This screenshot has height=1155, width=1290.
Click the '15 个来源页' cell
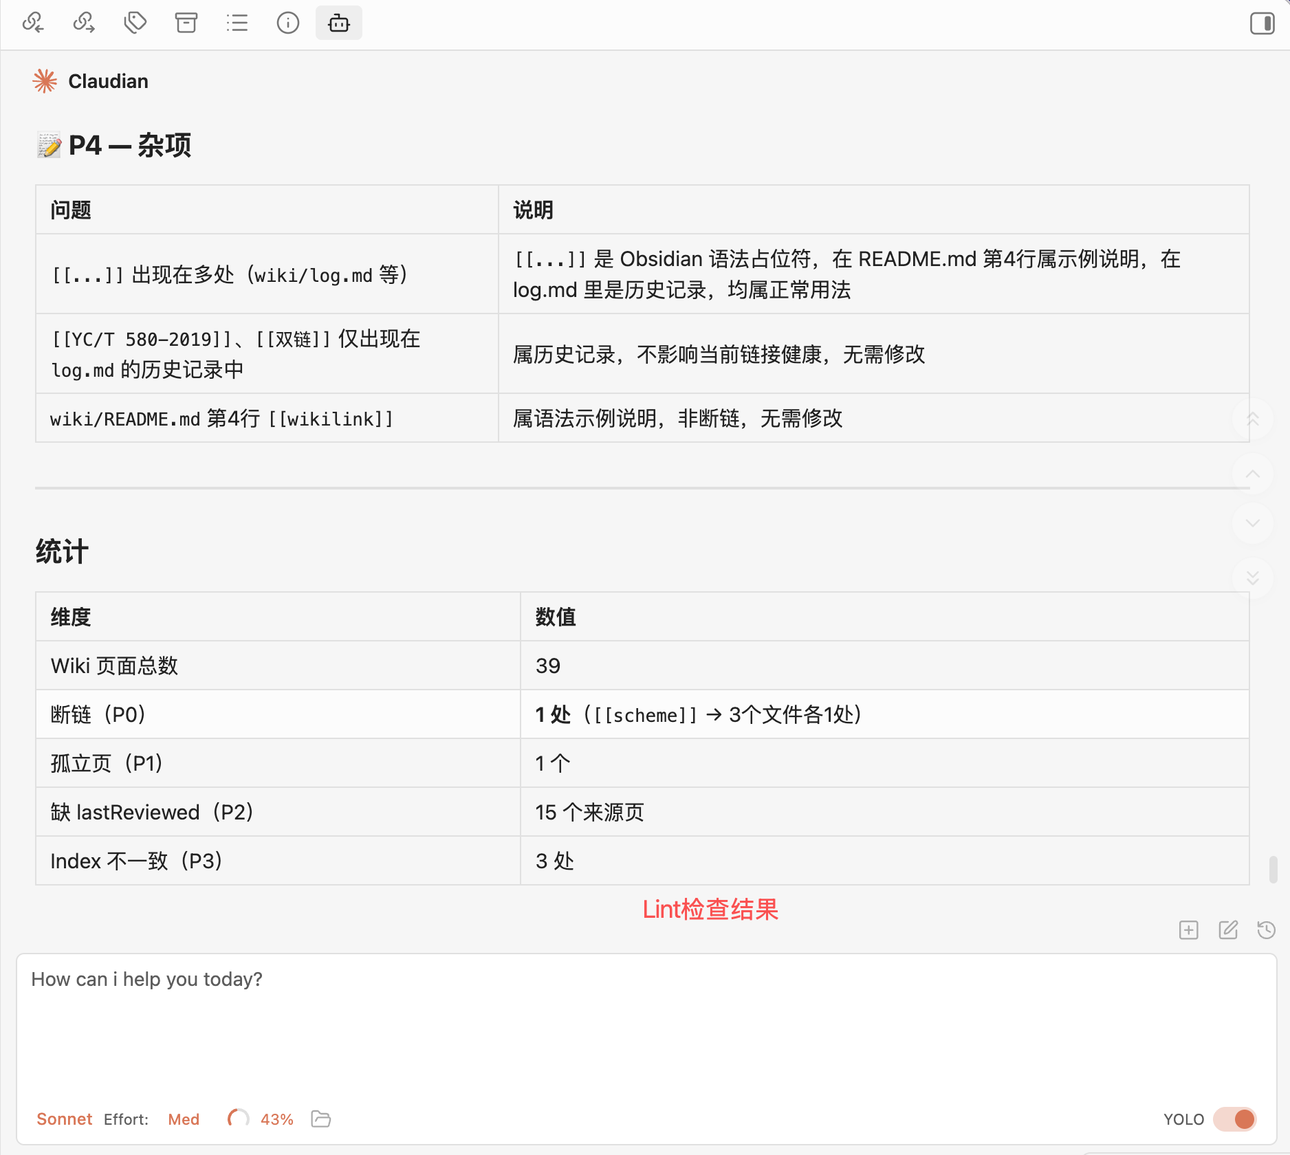(885, 812)
